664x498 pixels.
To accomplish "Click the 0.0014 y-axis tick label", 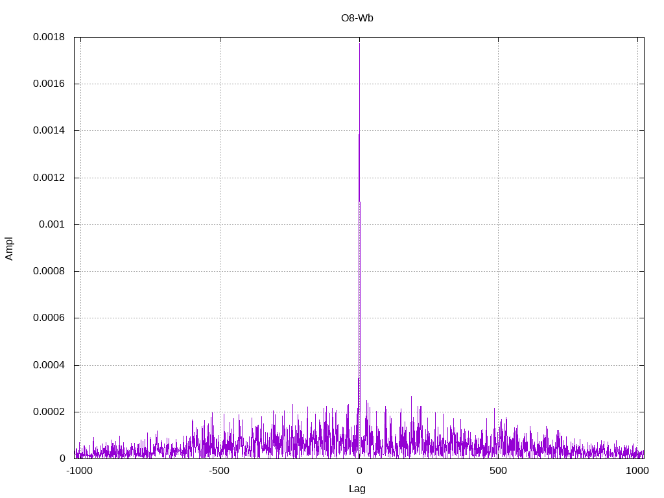I will [49, 130].
